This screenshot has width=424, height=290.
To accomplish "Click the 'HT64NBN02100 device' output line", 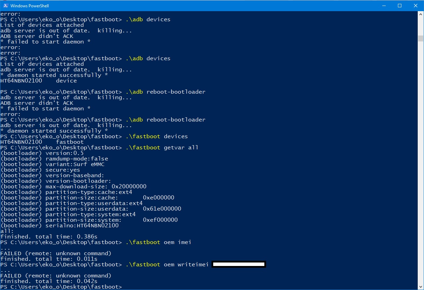I will click(39, 81).
